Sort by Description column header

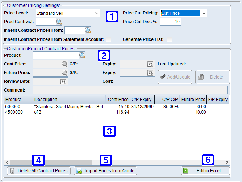tap(69, 100)
